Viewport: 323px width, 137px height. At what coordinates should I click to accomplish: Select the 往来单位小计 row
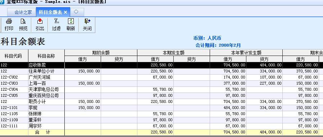click(x=161, y=71)
